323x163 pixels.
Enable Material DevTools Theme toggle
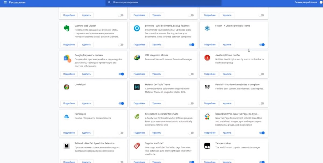point(191,103)
